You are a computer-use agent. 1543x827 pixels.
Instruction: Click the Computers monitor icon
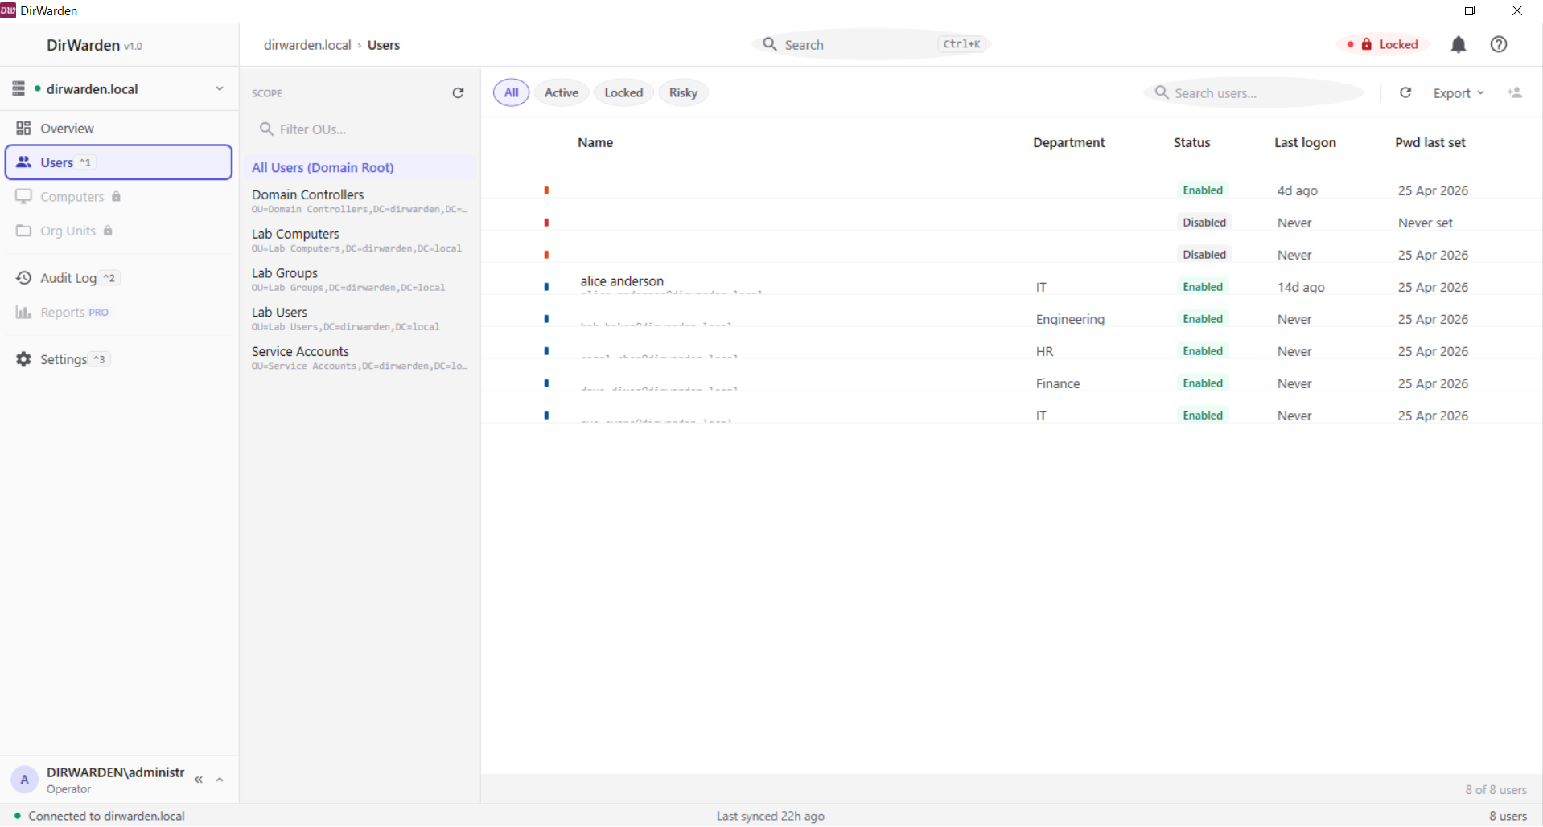(x=23, y=197)
